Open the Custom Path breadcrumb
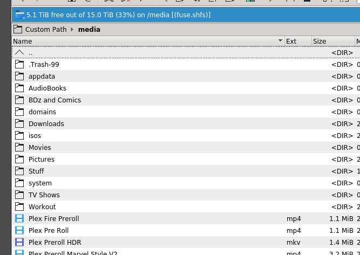 coord(46,30)
